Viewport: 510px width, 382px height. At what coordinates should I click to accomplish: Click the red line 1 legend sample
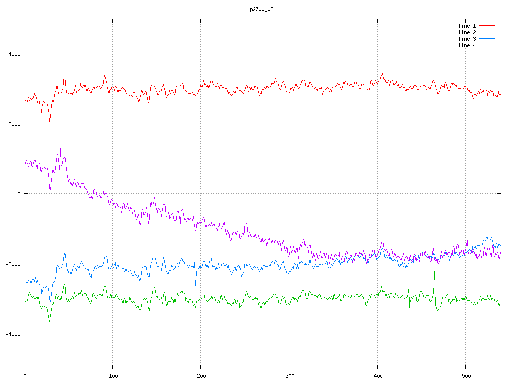pos(487,26)
